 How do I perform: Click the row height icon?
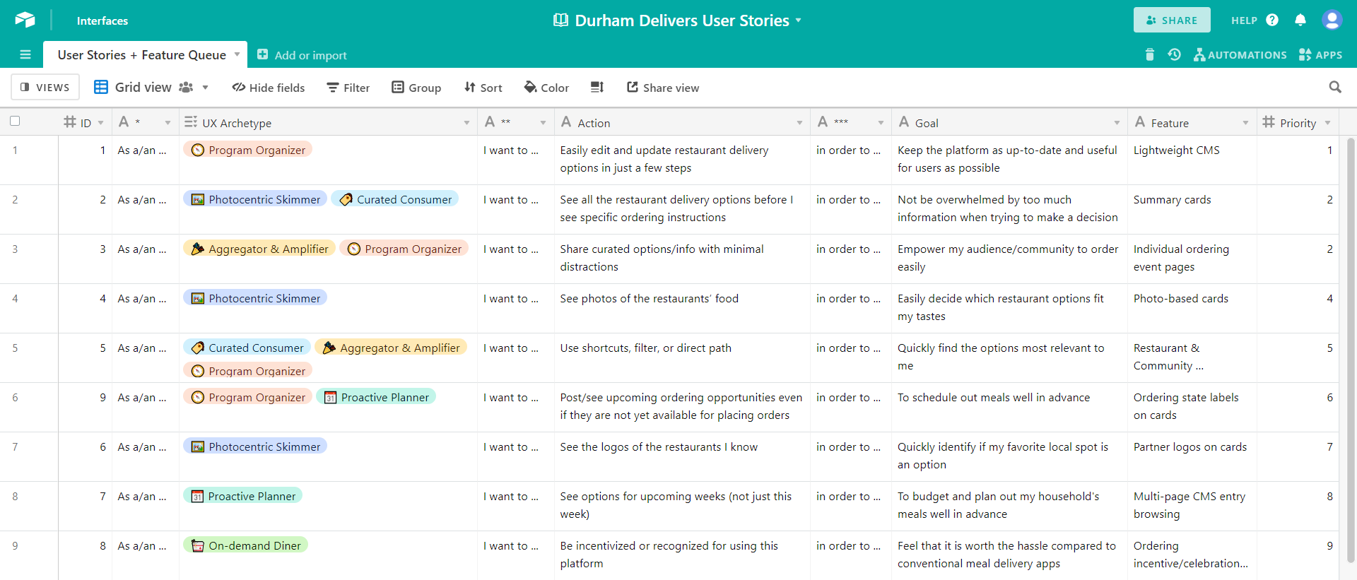coord(597,87)
